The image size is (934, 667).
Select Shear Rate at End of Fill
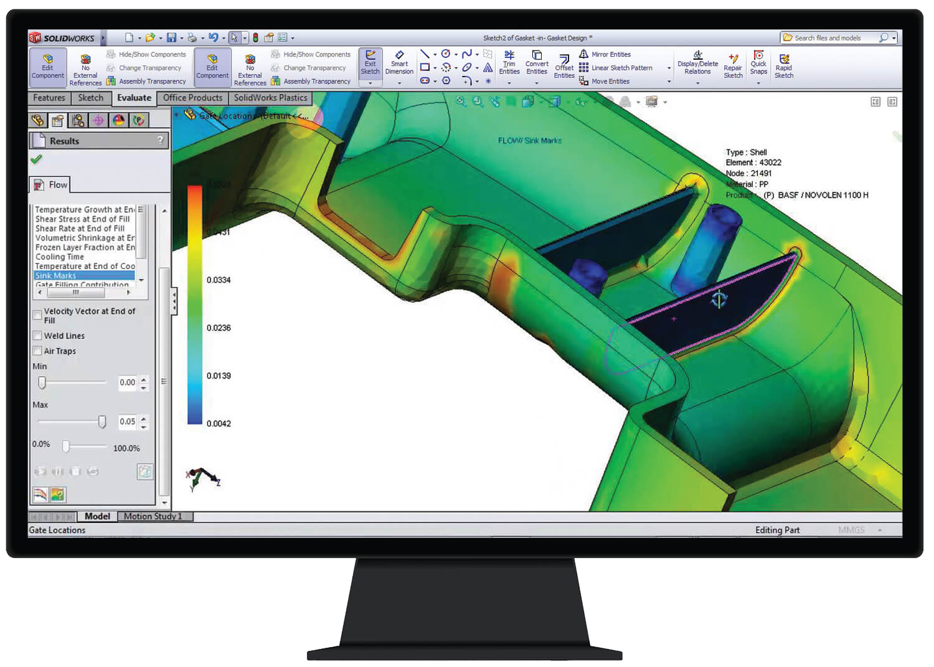tap(80, 229)
